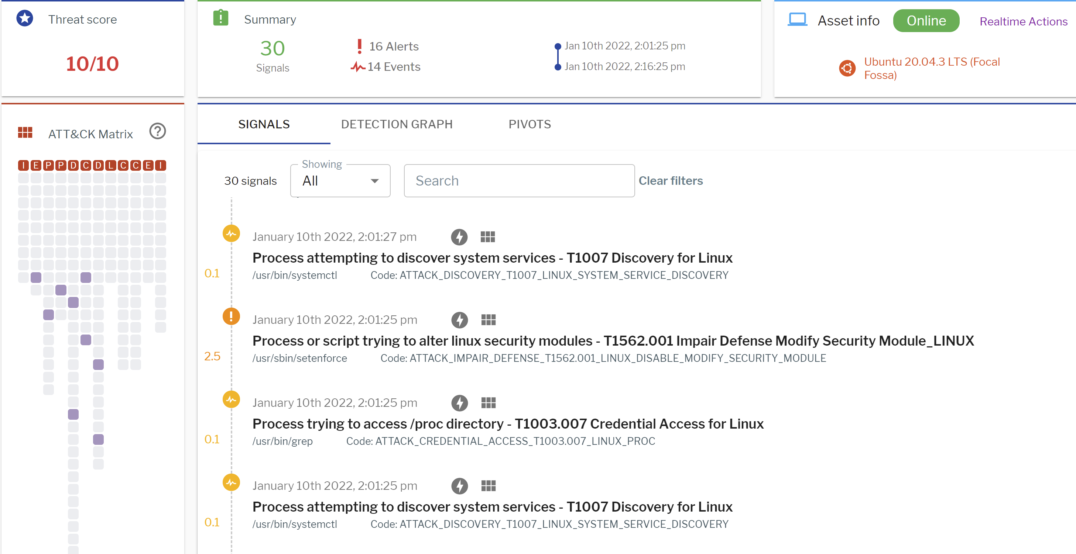
Task: Open the ATT&CK Matrix help question mark
Action: (157, 131)
